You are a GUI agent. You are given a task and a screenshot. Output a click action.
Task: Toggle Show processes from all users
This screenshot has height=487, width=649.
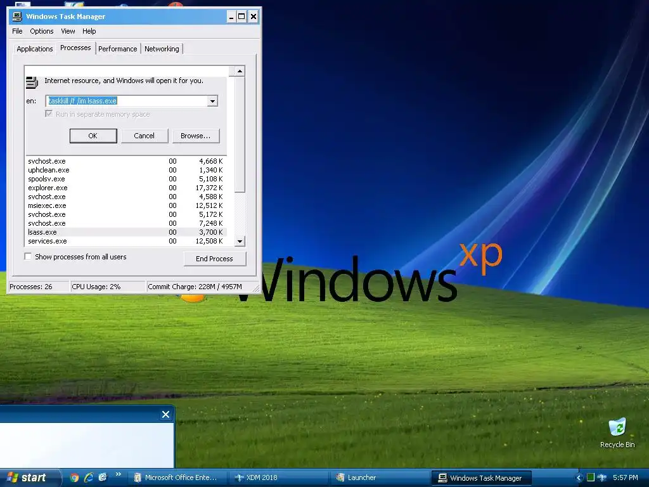(28, 256)
